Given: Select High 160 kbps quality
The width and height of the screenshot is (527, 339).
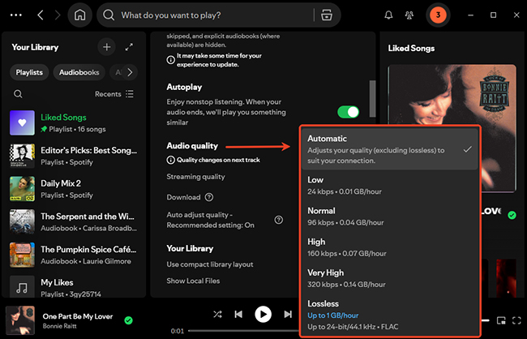Looking at the screenshot, I should pos(390,247).
